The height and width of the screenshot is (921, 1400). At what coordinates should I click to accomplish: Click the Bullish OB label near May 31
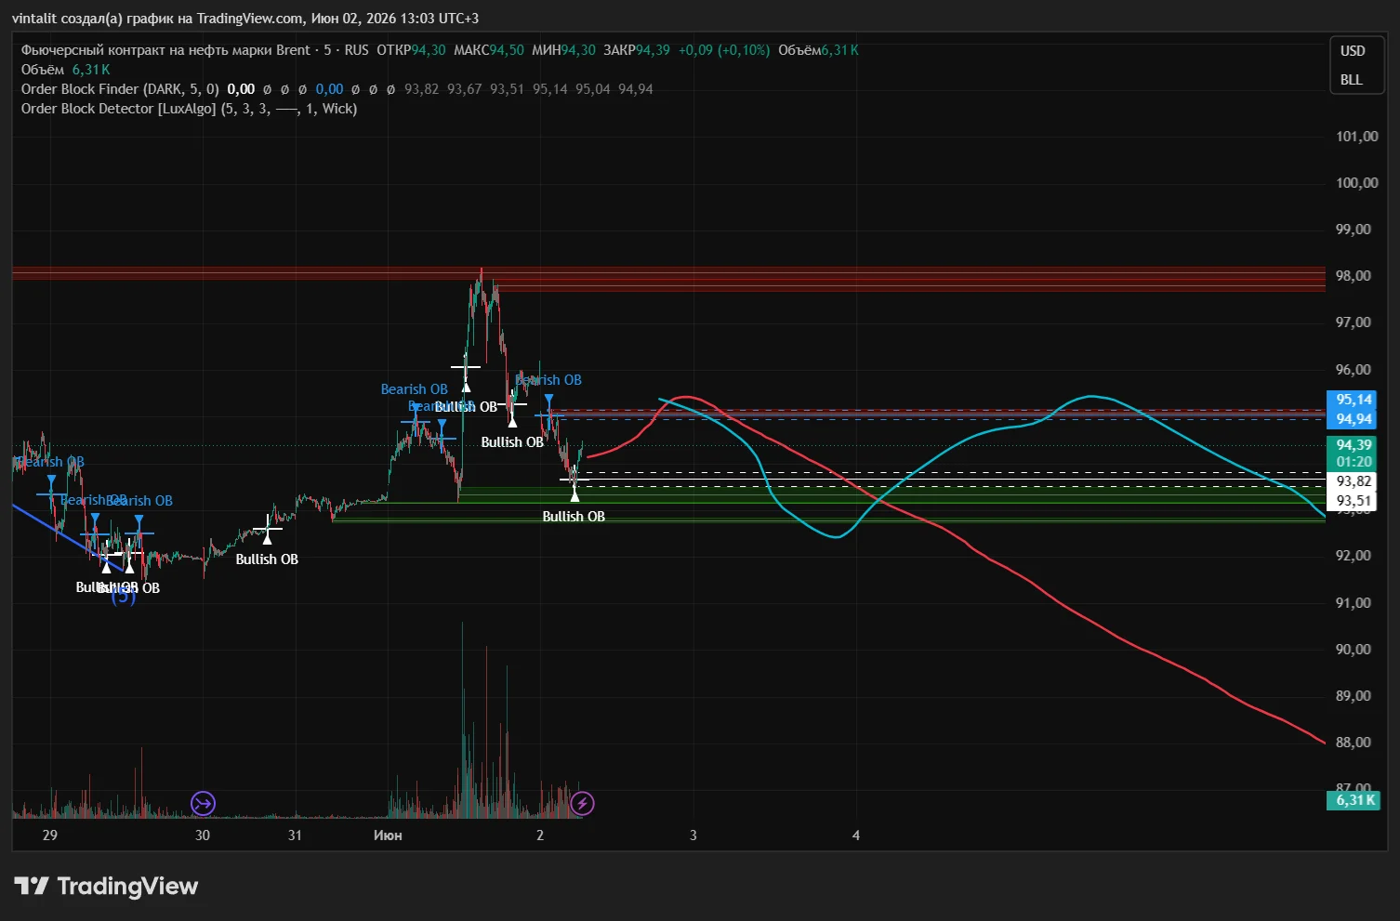click(x=267, y=559)
